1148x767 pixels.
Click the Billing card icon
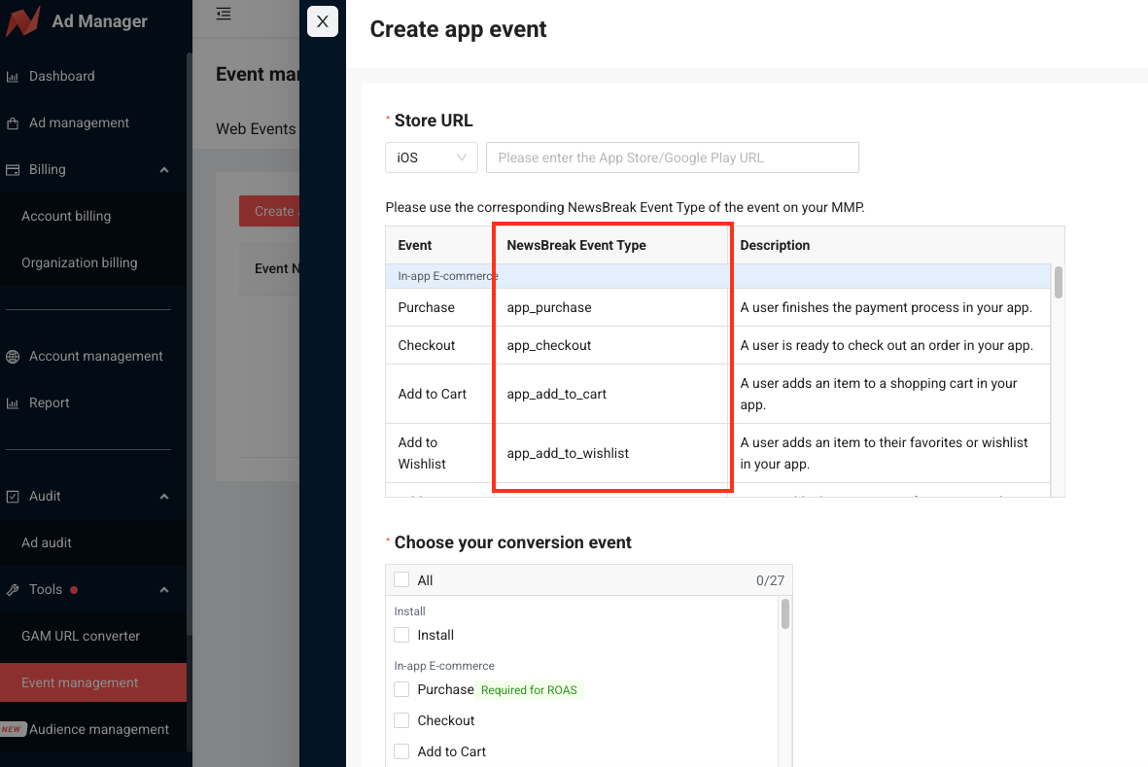click(13, 170)
